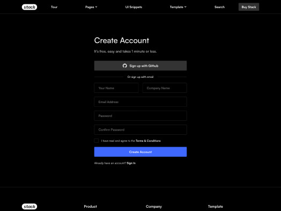Screen dimensions: 281x211
Task: Click the Template footer heading
Action: 216,207
